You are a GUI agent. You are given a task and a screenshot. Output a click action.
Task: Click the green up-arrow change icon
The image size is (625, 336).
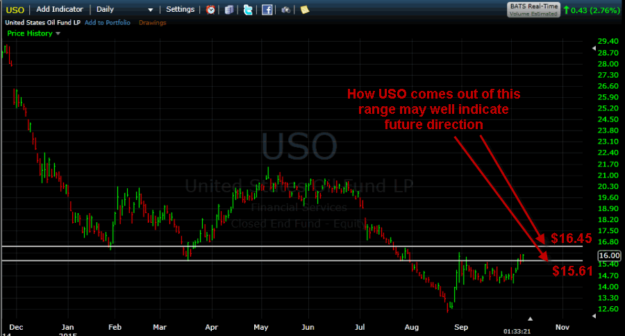pos(566,10)
